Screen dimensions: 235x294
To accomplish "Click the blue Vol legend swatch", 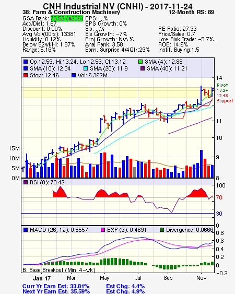I will click(74, 75).
